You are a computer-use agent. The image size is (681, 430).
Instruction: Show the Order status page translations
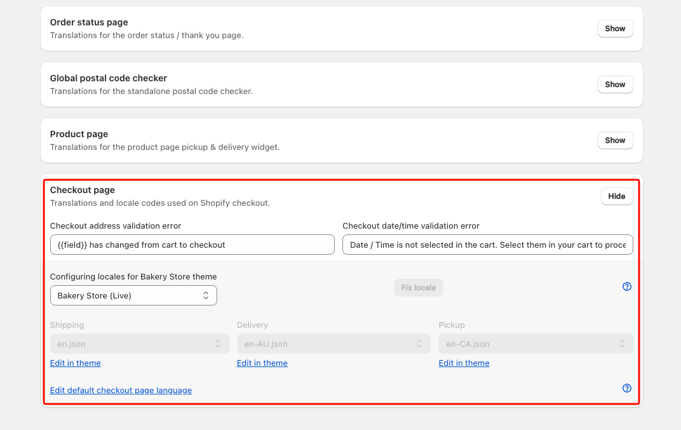pyautogui.click(x=615, y=29)
